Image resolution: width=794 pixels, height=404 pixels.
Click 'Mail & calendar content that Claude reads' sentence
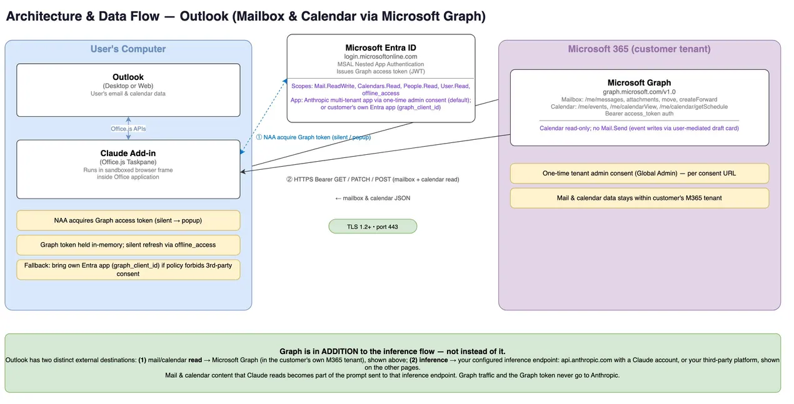[393, 375]
